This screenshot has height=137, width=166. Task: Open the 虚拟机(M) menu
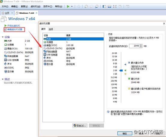coord(36,7)
